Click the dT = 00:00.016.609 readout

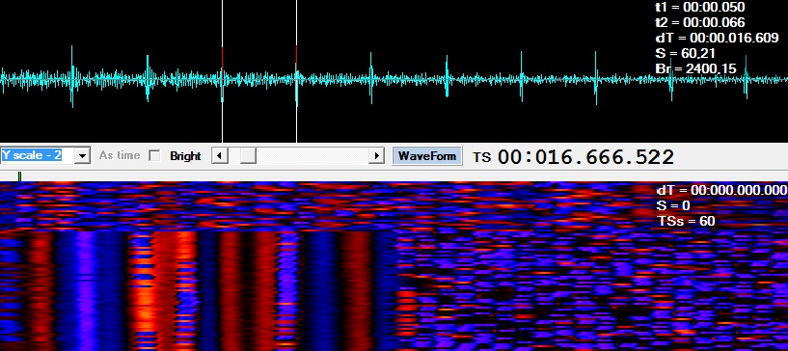pos(718,38)
